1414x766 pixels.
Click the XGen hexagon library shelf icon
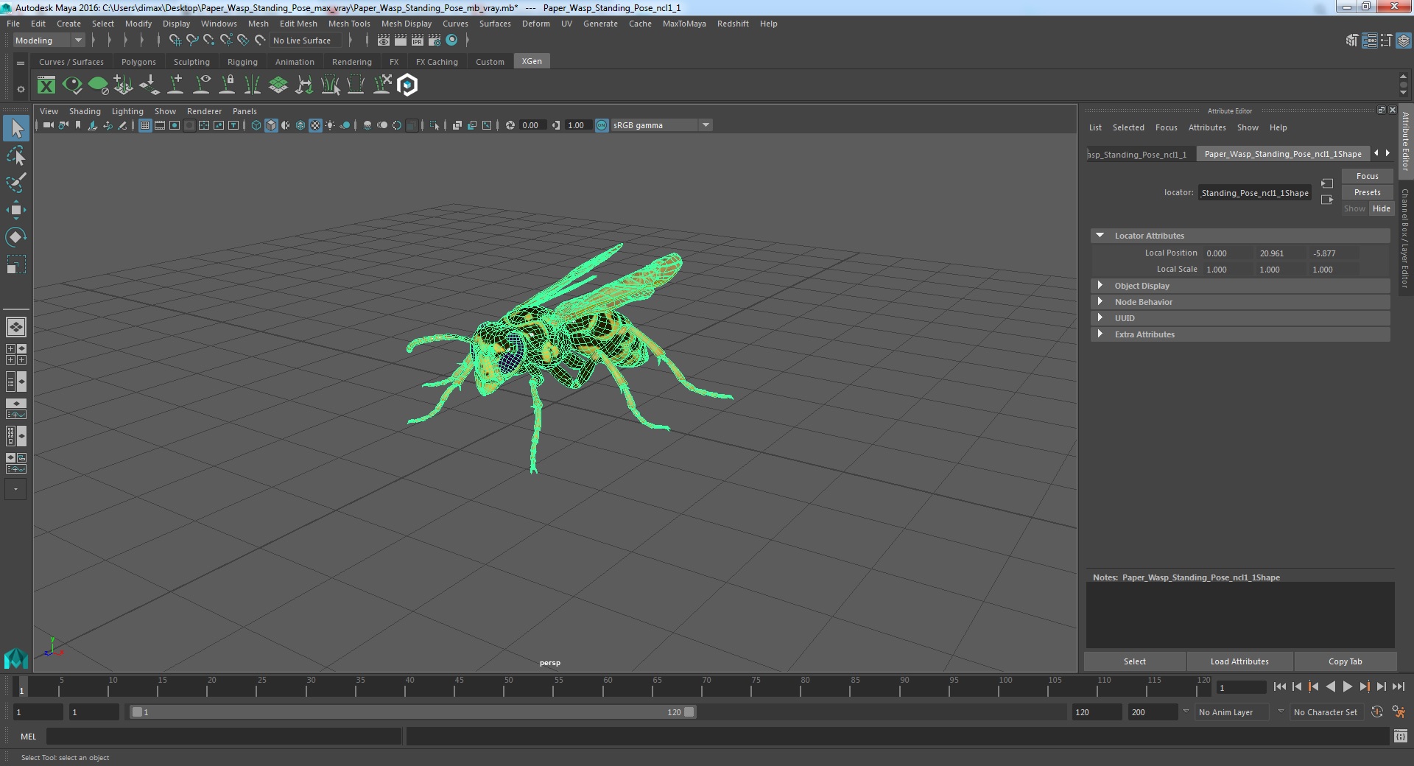[407, 85]
